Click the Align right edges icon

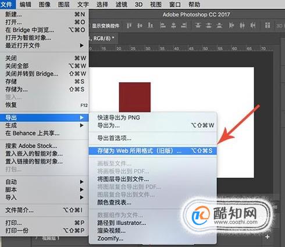click(184, 26)
